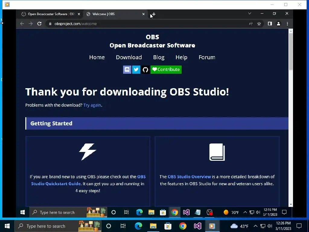The height and width of the screenshot is (232, 309).
Task: Open the GitHub icon link
Action: tap(145, 69)
